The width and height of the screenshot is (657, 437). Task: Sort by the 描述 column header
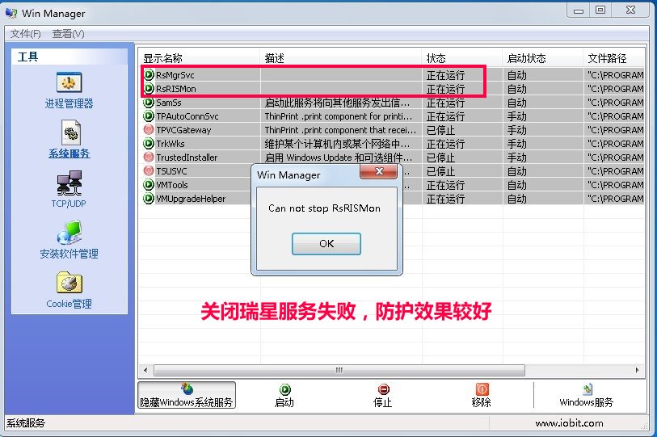(x=341, y=58)
